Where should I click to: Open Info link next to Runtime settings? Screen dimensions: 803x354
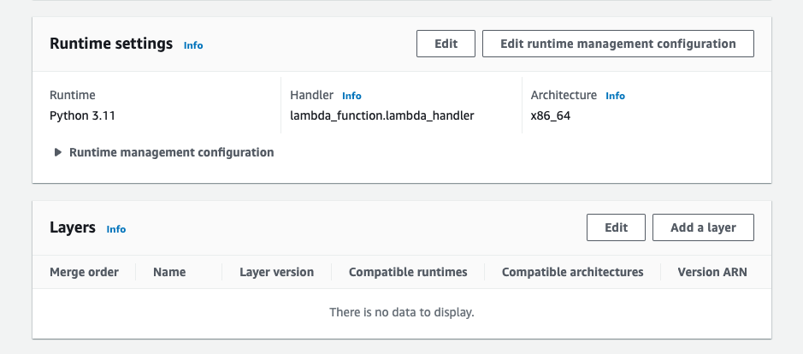[193, 44]
